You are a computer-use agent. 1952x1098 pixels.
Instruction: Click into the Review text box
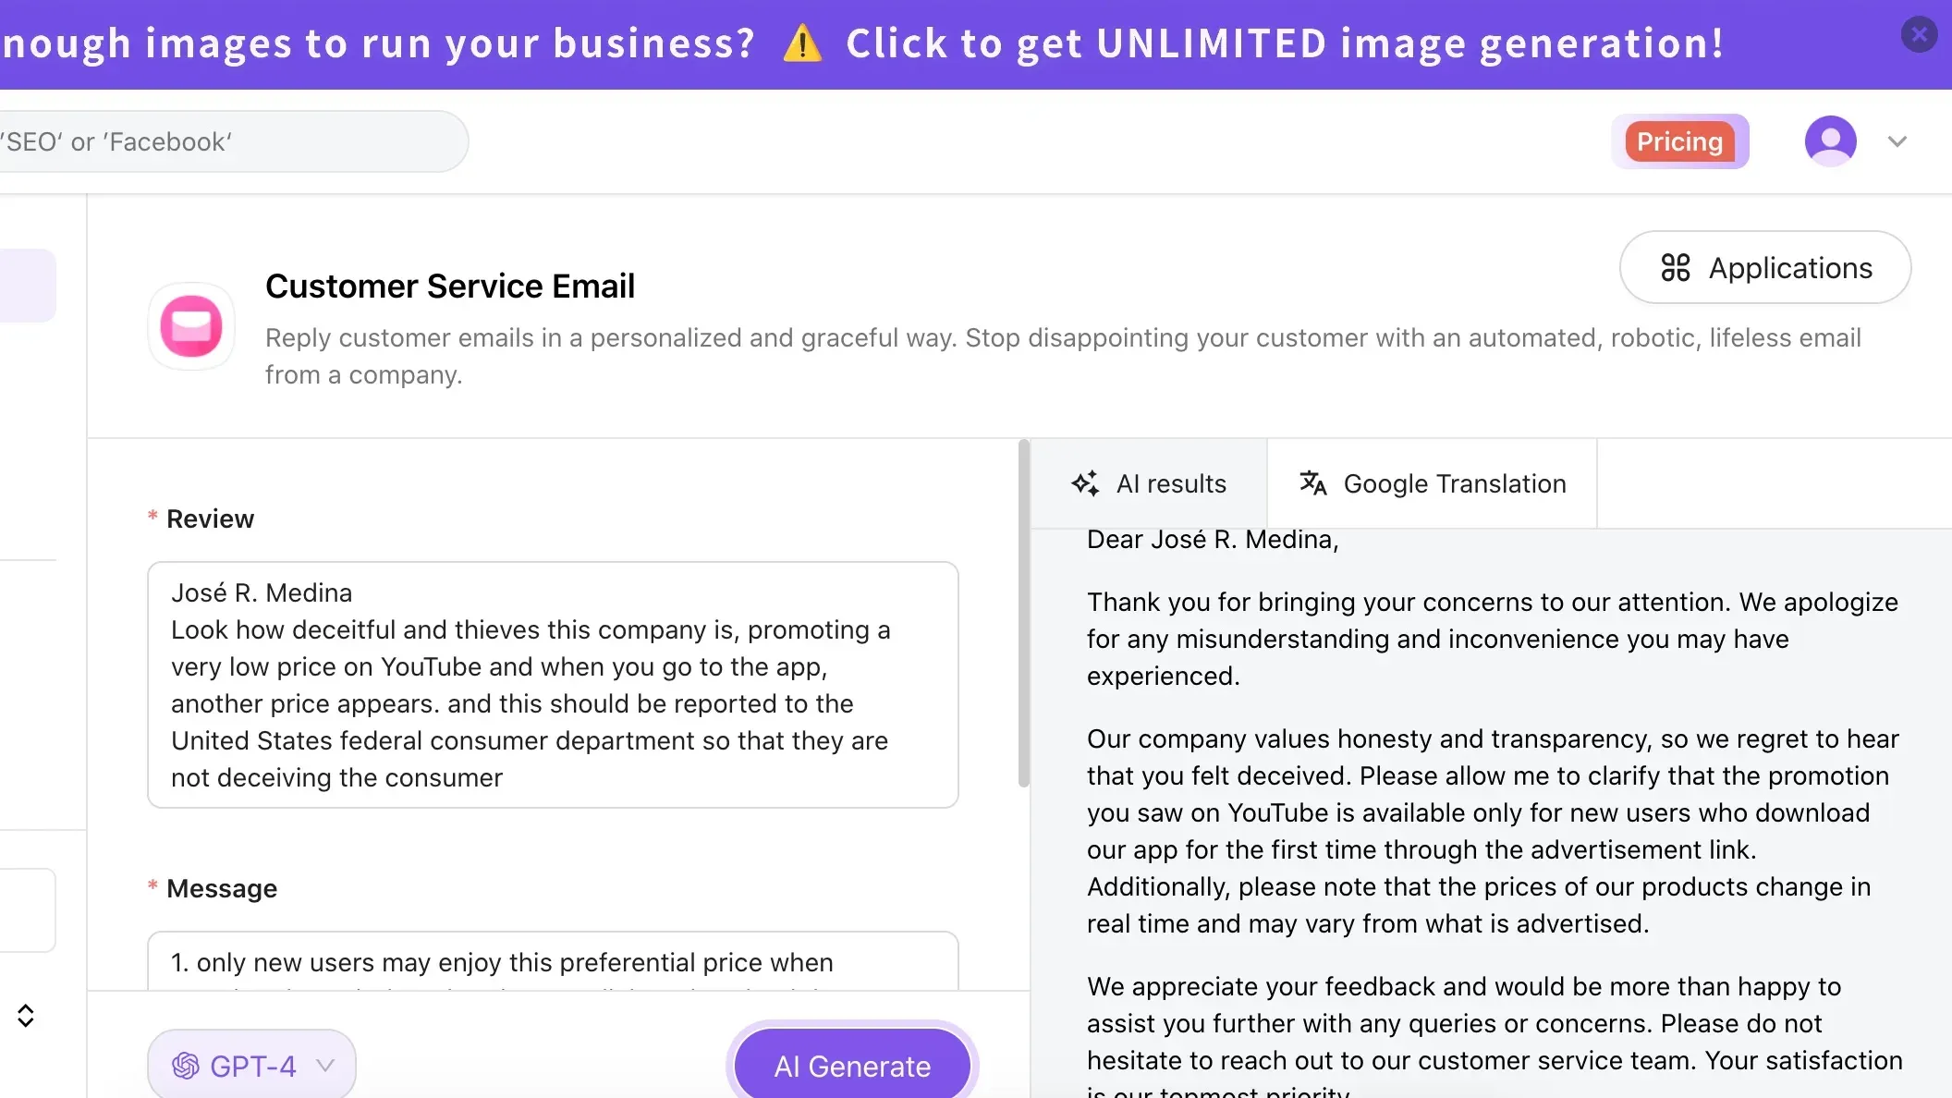point(553,685)
